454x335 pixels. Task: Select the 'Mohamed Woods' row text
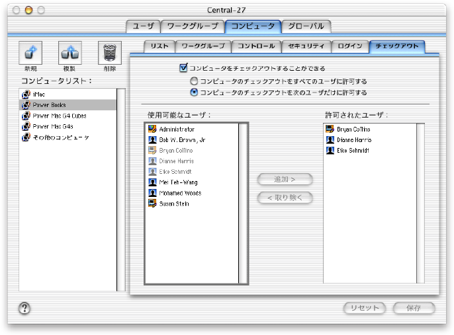coord(180,193)
